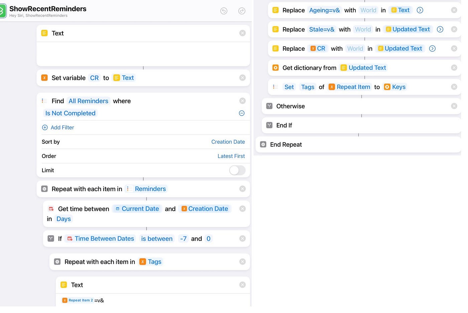The height and width of the screenshot is (313, 468).
Task: Edit the Ageing=v& search text
Action: 324,10
